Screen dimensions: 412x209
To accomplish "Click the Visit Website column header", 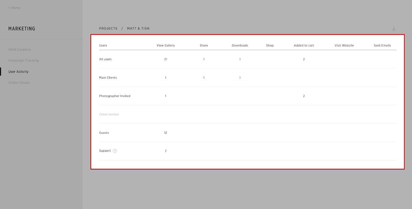I will point(344,45).
